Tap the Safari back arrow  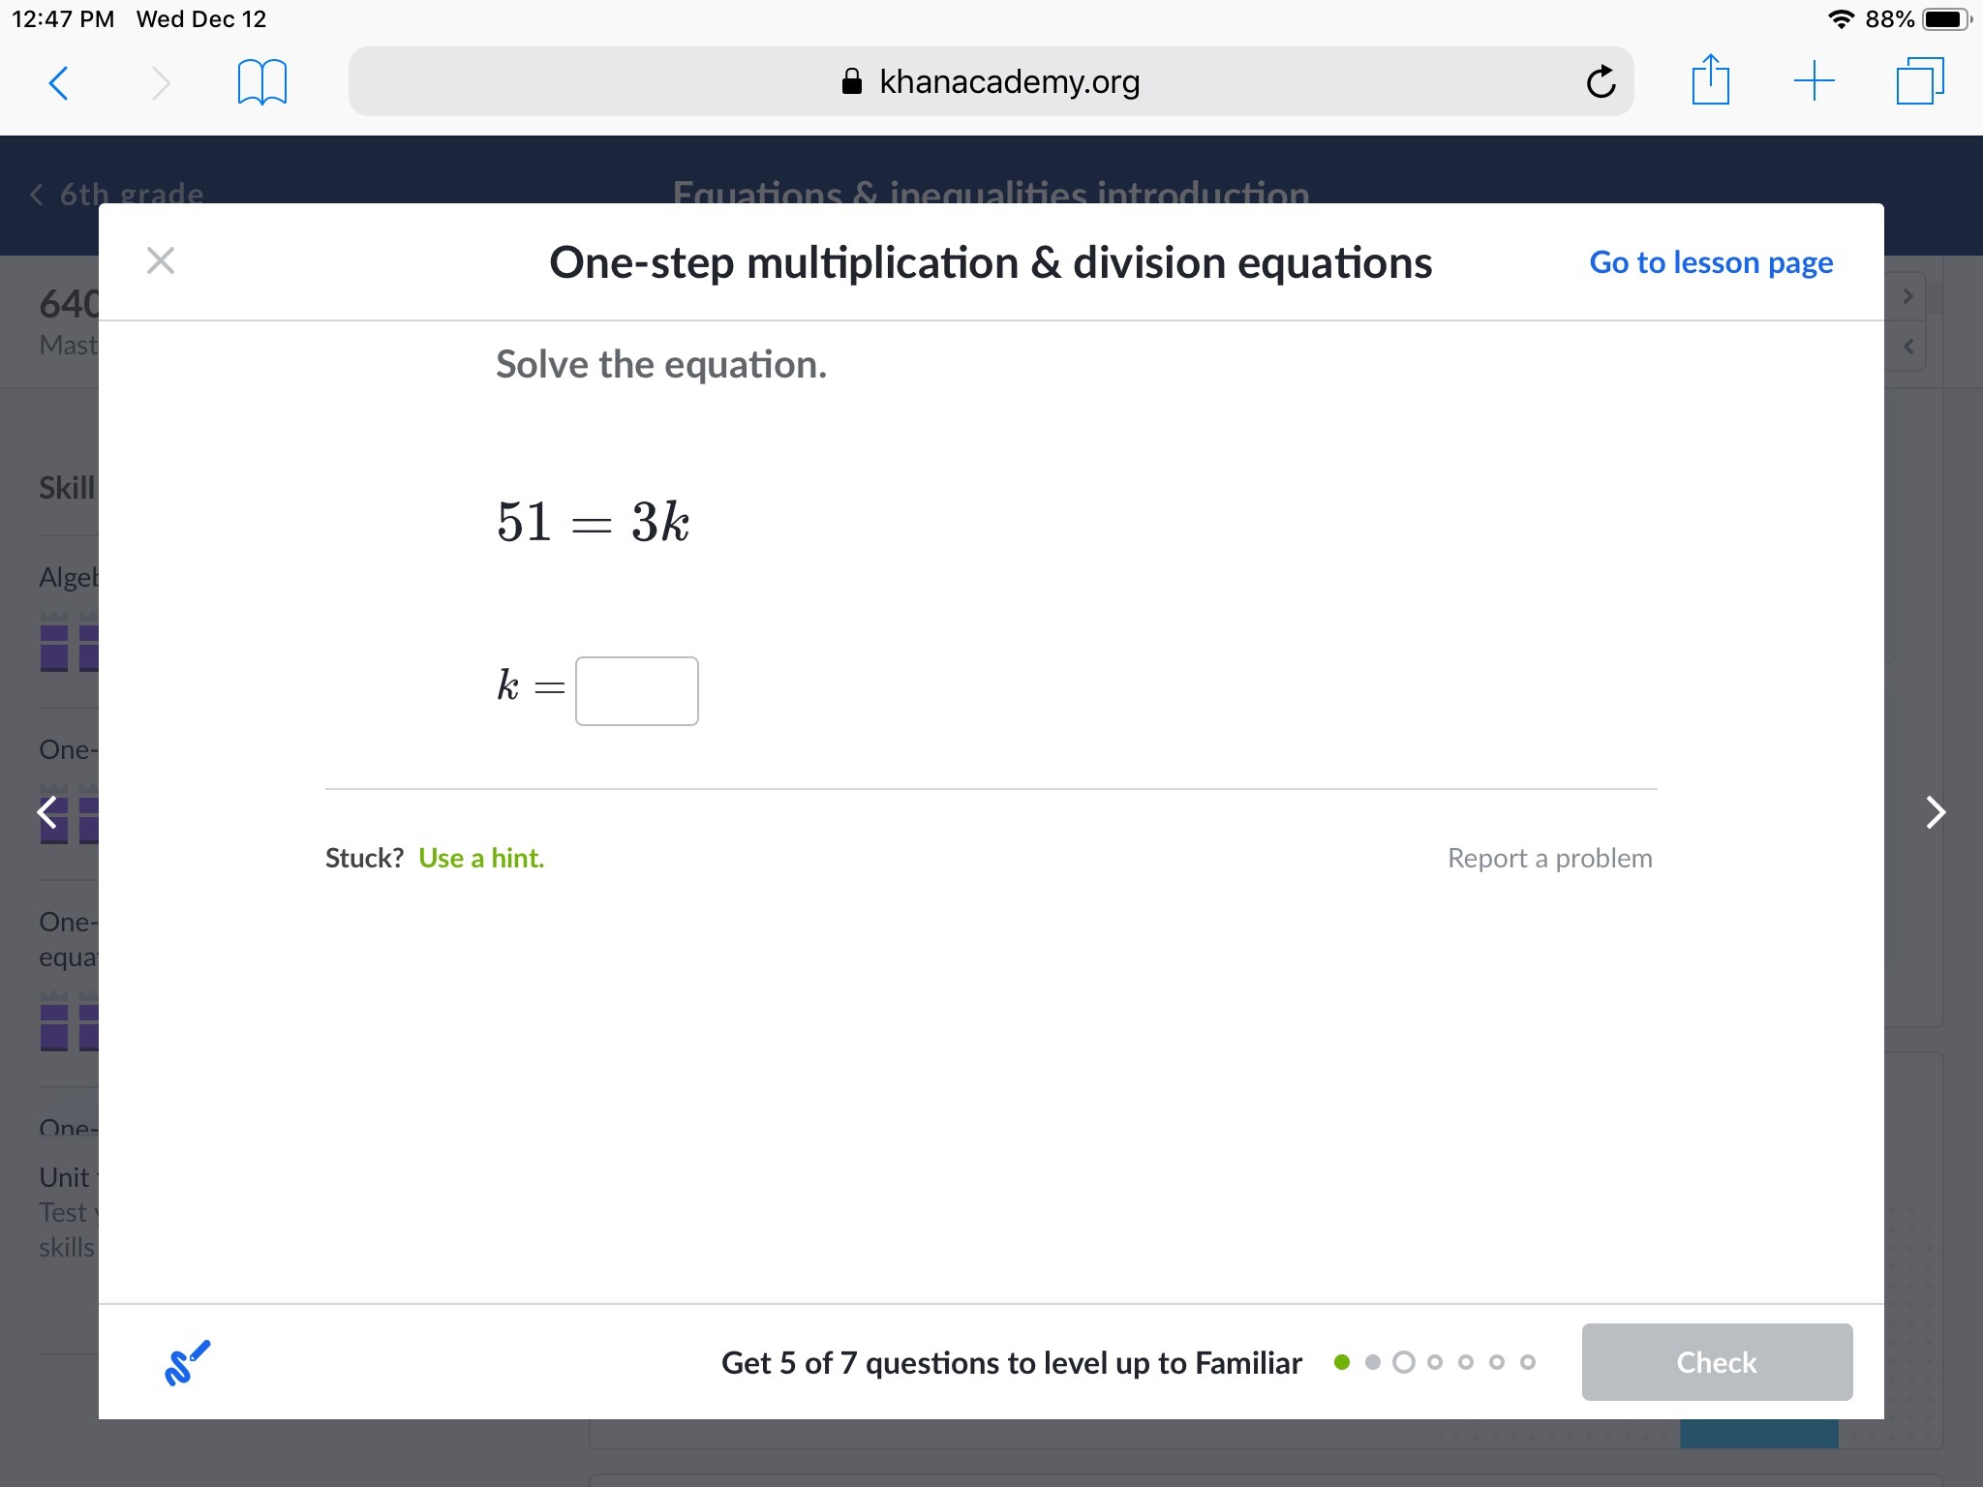click(x=58, y=83)
